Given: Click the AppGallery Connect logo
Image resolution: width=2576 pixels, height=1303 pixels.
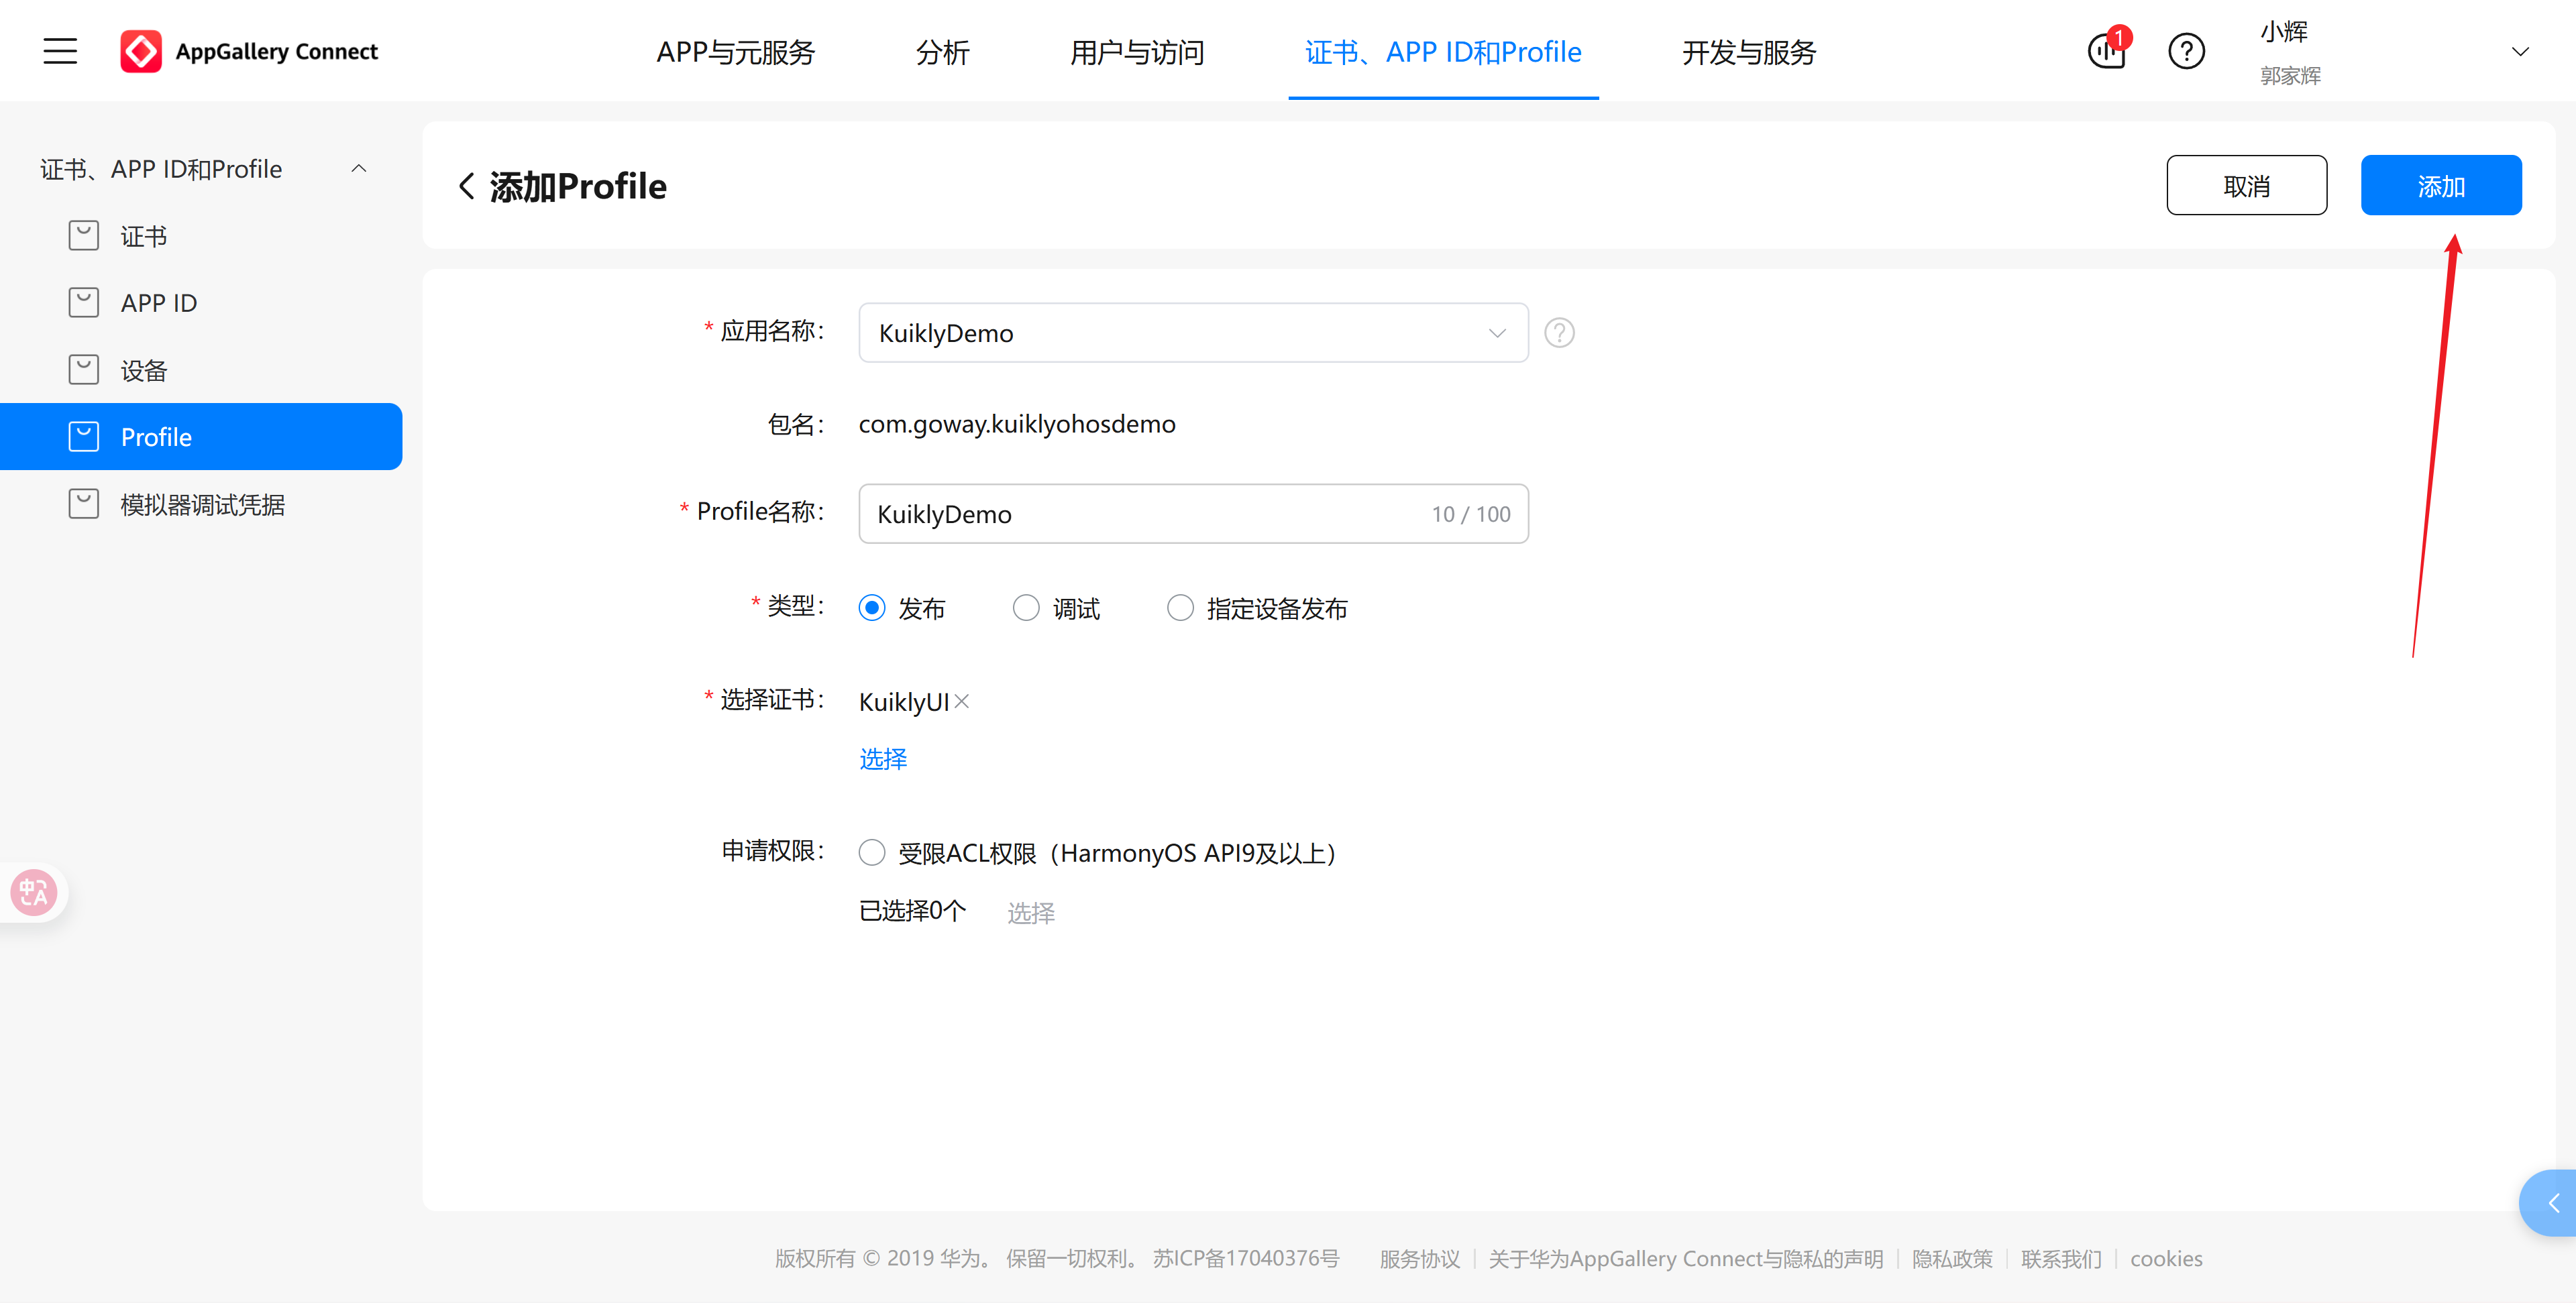Looking at the screenshot, I should 249,51.
